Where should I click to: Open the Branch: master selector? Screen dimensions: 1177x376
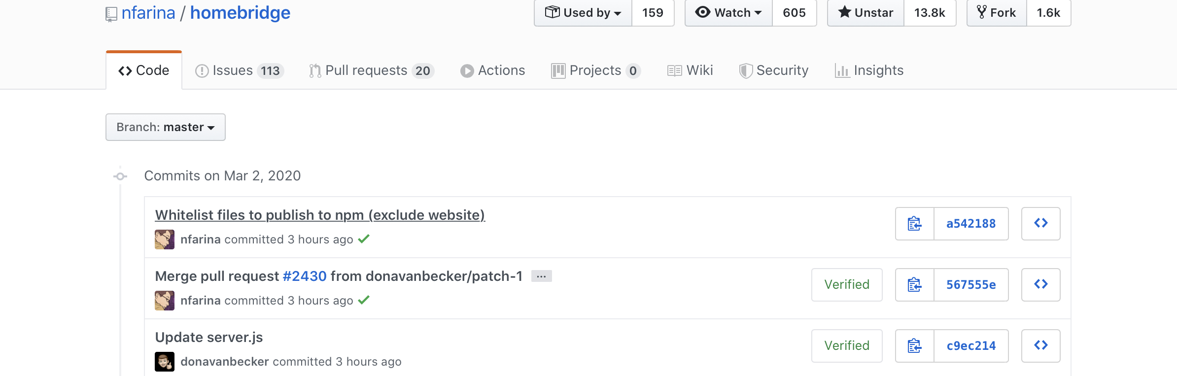point(165,127)
